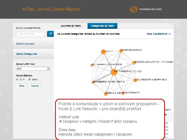Select the Ecology node

[103, 52]
